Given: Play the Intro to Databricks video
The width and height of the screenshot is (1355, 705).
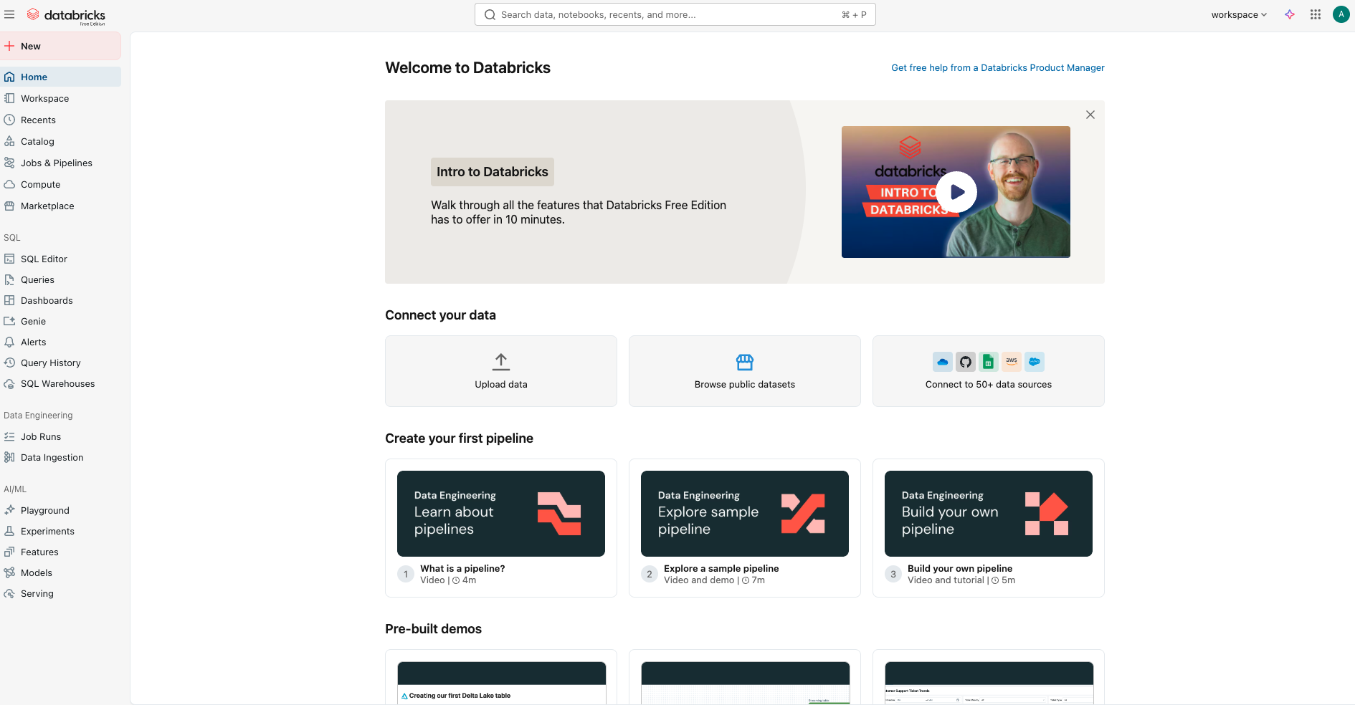Looking at the screenshot, I should click(956, 192).
